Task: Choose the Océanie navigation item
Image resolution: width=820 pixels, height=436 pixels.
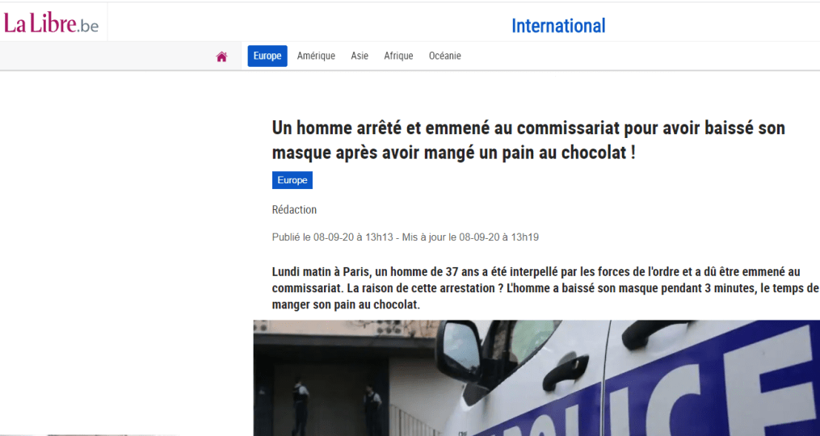Action: pyautogui.click(x=444, y=56)
